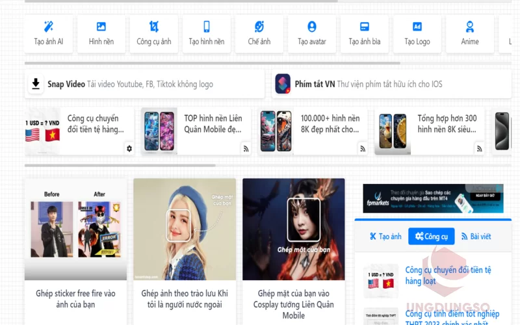
Task: Click the fpmarkets advertisement banner
Action: point(433,198)
